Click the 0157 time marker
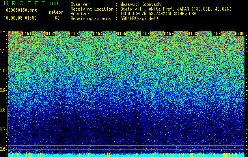This screenshot has width=248, height=157. [169, 34]
